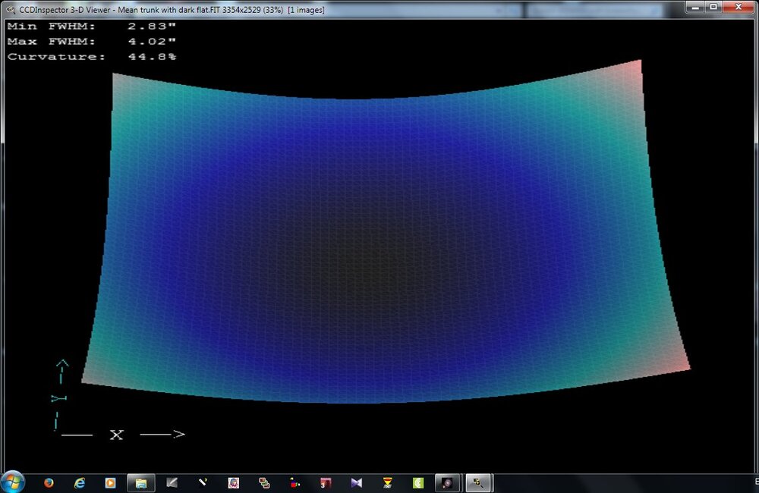This screenshot has width=759, height=493.
Task: Click the Max FWHM value 4.02"
Action: (156, 41)
